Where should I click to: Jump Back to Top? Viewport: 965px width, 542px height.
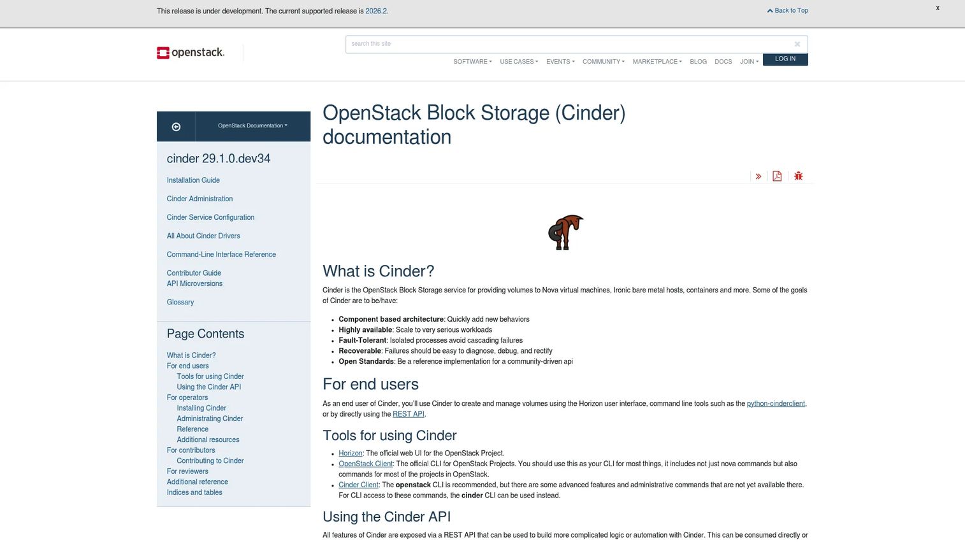coord(788,11)
